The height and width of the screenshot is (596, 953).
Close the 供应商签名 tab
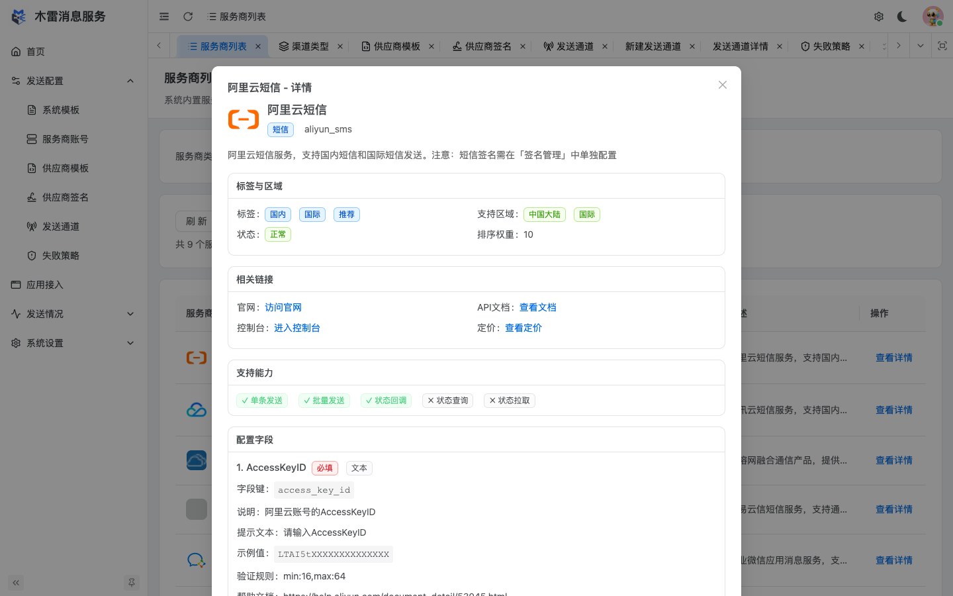pos(523,46)
